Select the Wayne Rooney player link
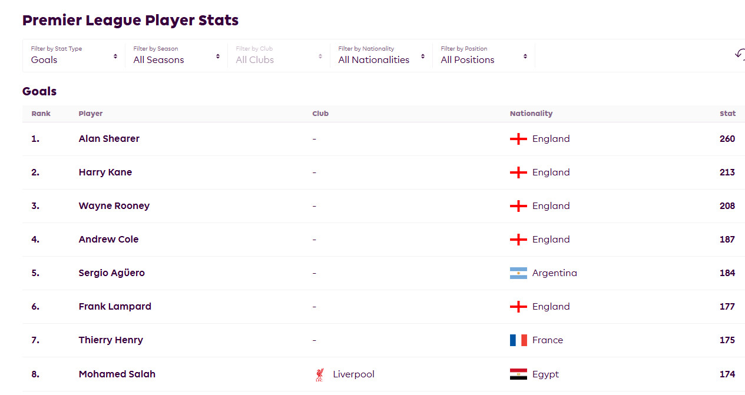 coord(114,206)
